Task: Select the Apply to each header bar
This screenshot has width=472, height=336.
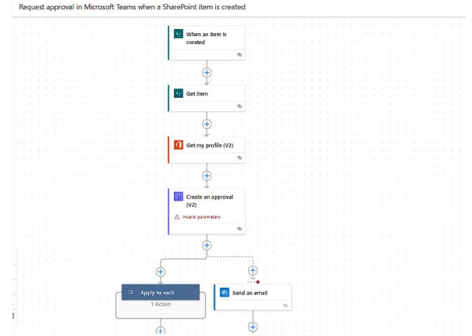Action: tap(160, 292)
